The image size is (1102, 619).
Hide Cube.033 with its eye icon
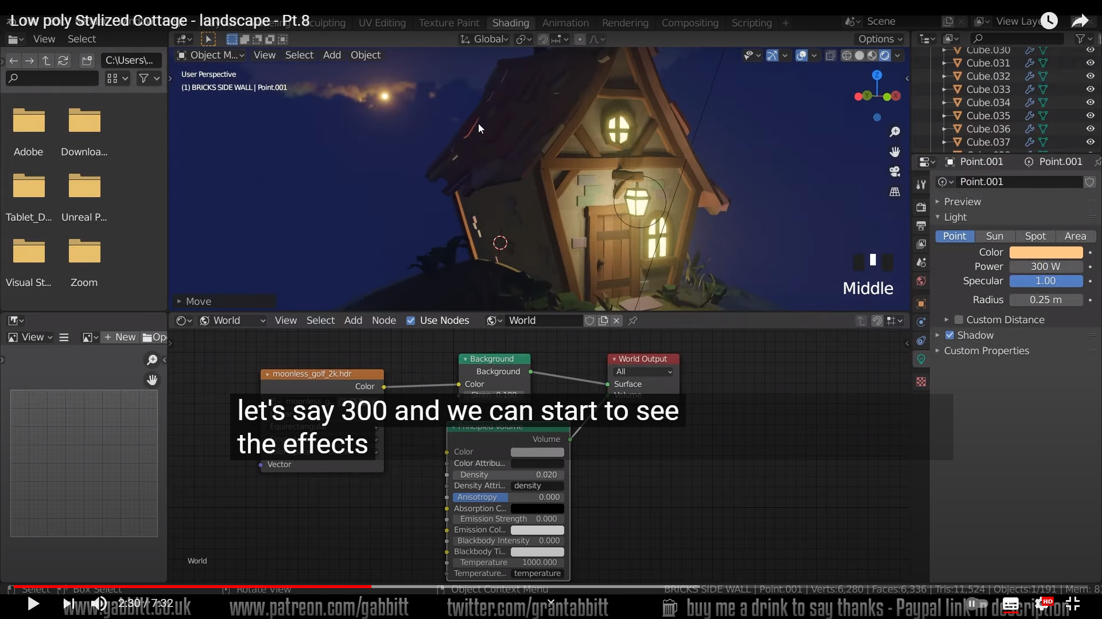(1090, 89)
